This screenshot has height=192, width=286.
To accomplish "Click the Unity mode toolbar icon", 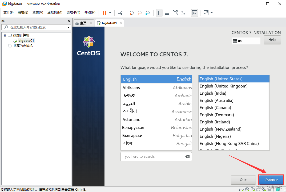I will click(x=183, y=13).
